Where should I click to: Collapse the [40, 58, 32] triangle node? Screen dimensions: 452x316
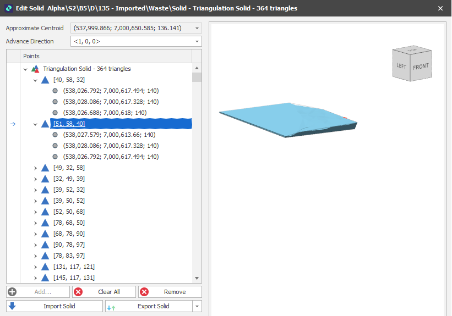click(35, 80)
